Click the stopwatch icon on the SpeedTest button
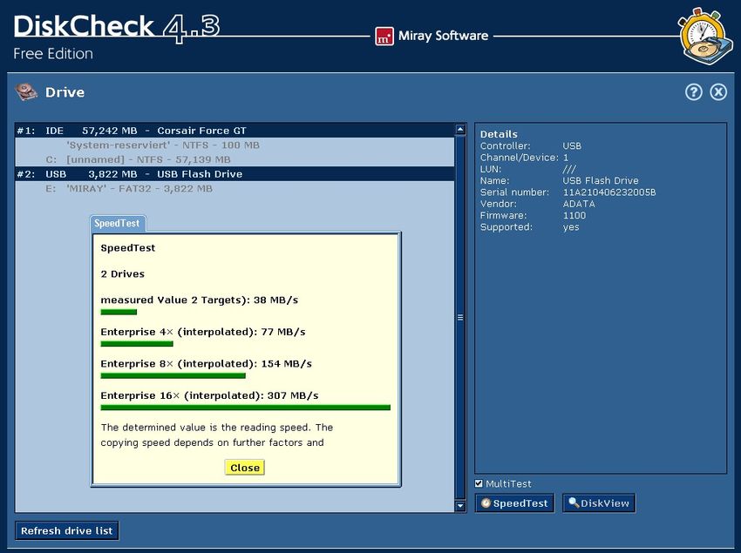 coord(486,502)
